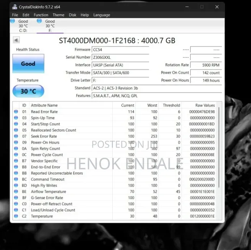This screenshot has height=250, width=251.
Task: Click status orb of Reallocated Sectors Count row
Action: tap(16, 130)
